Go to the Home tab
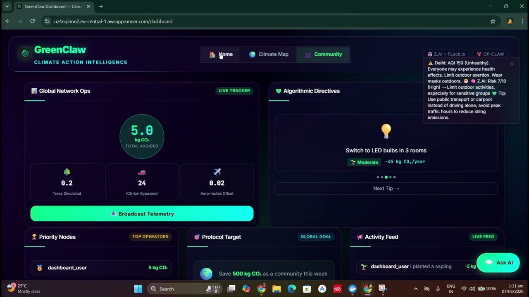 (x=221, y=54)
